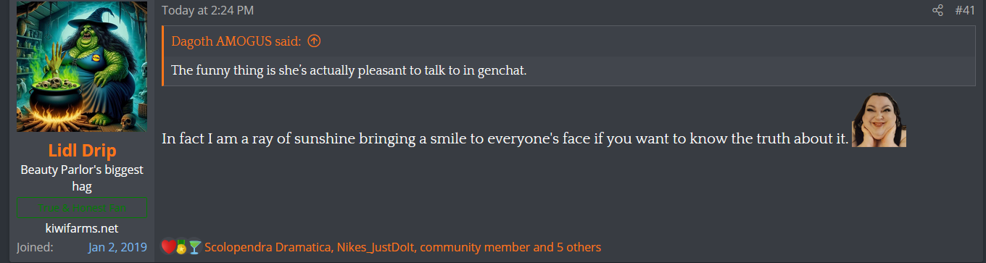Click the 'Beauty Parlor's biggest hag' user title
The width and height of the screenshot is (986, 263).
point(82,178)
